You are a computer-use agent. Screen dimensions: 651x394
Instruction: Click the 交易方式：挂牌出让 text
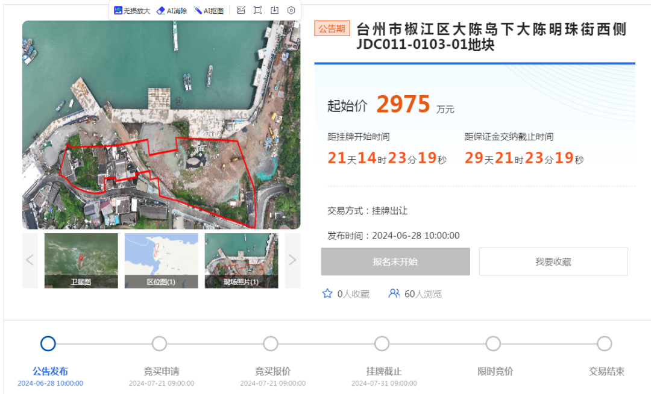(x=368, y=211)
